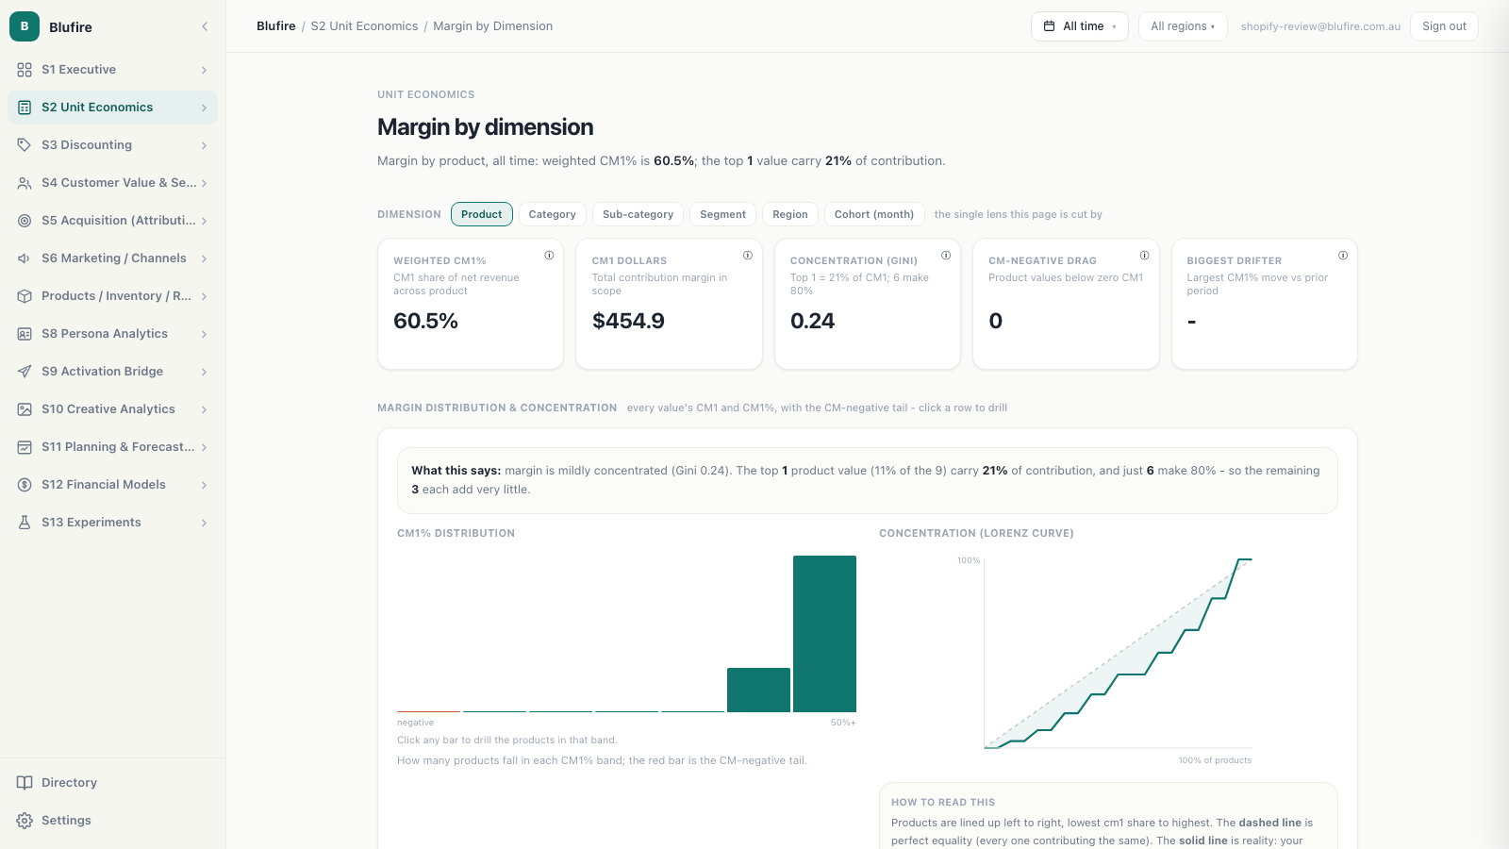1509x849 pixels.
Task: Choose the Cohort (month) dimension
Action: point(874,214)
